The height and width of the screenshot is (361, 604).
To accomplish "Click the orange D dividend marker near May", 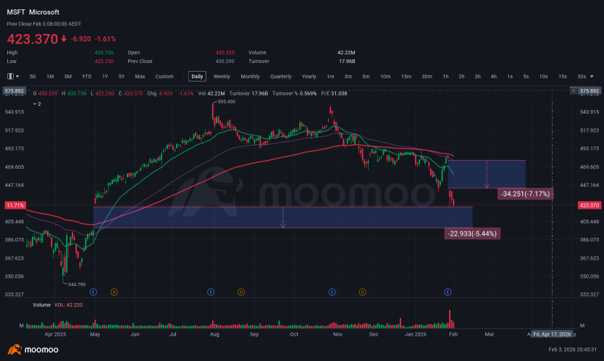I will coord(114,292).
